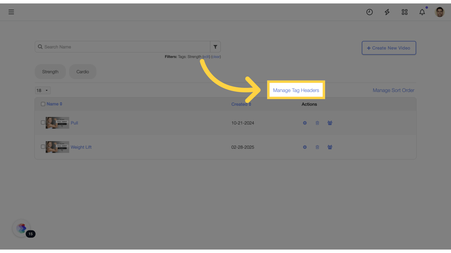Image resolution: width=451 pixels, height=253 pixels.
Task: Open the apps grid icon
Action: click(x=404, y=12)
